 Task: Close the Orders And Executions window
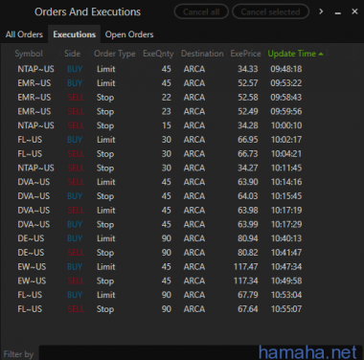click(354, 11)
